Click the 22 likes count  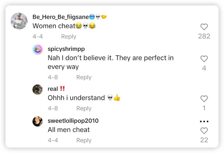pos(204,140)
